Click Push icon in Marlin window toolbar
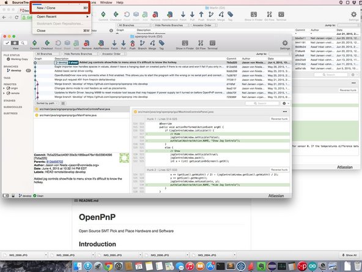 (x=201, y=16)
